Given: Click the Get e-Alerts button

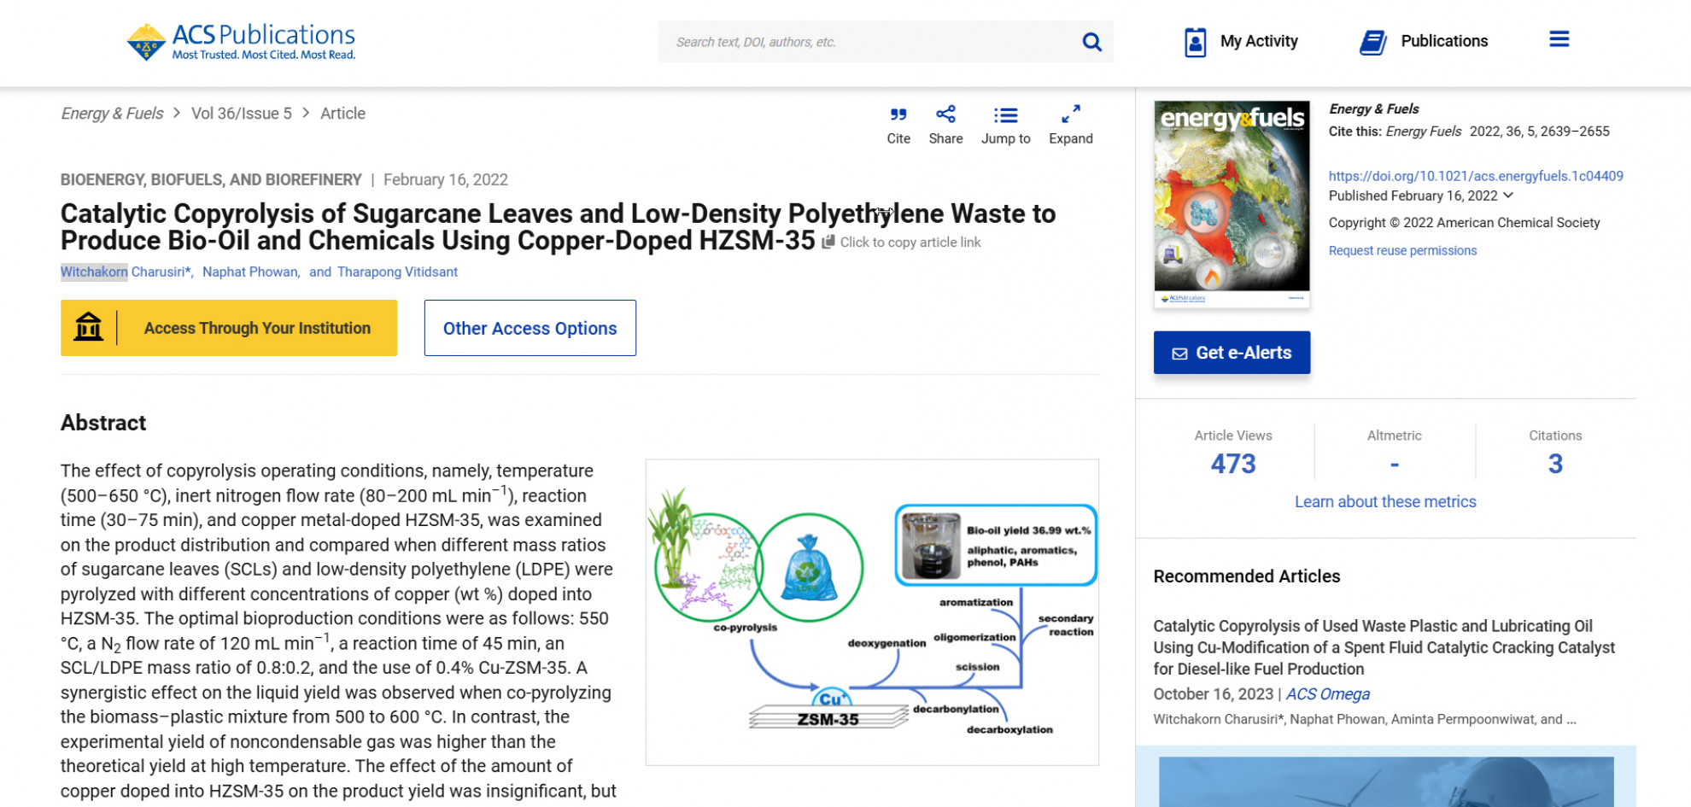Looking at the screenshot, I should coord(1232,353).
